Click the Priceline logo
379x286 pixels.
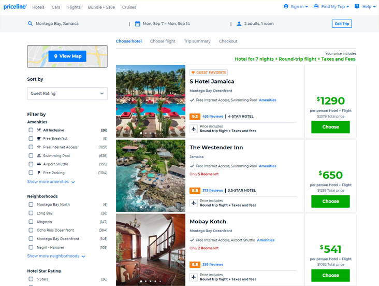pos(15,7)
